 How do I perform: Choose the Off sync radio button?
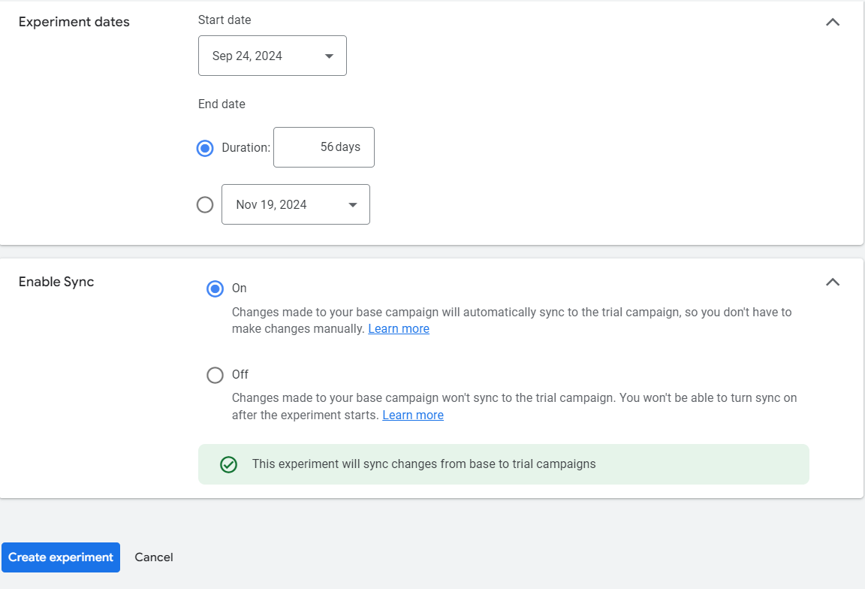pos(215,375)
